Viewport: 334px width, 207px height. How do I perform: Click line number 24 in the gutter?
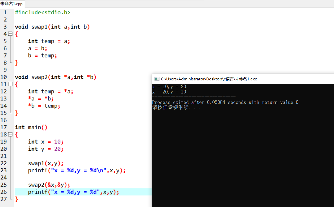(x=4, y=178)
